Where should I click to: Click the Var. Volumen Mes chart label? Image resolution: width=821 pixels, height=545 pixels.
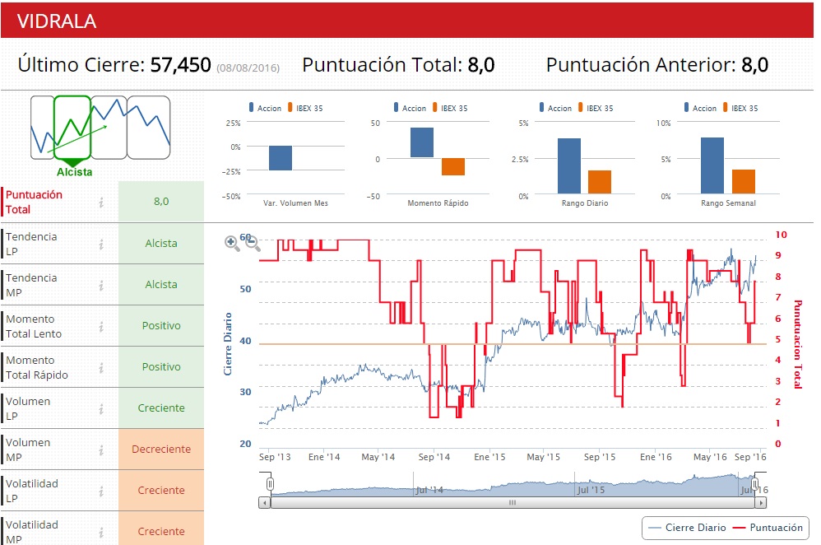pyautogui.click(x=295, y=203)
